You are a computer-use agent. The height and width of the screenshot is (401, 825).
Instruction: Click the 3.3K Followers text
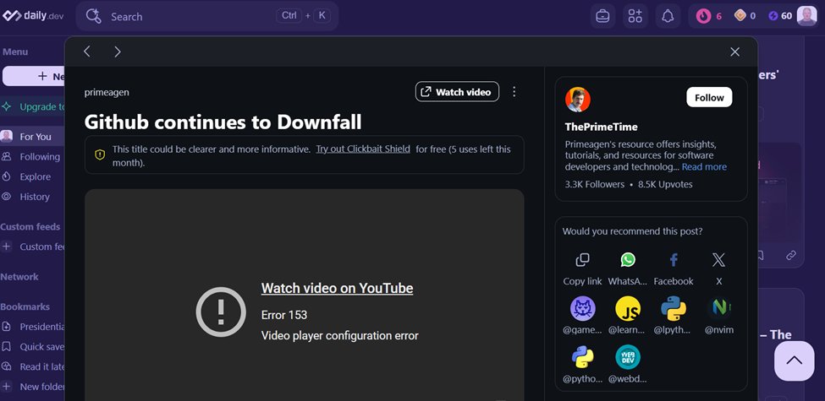(x=595, y=184)
